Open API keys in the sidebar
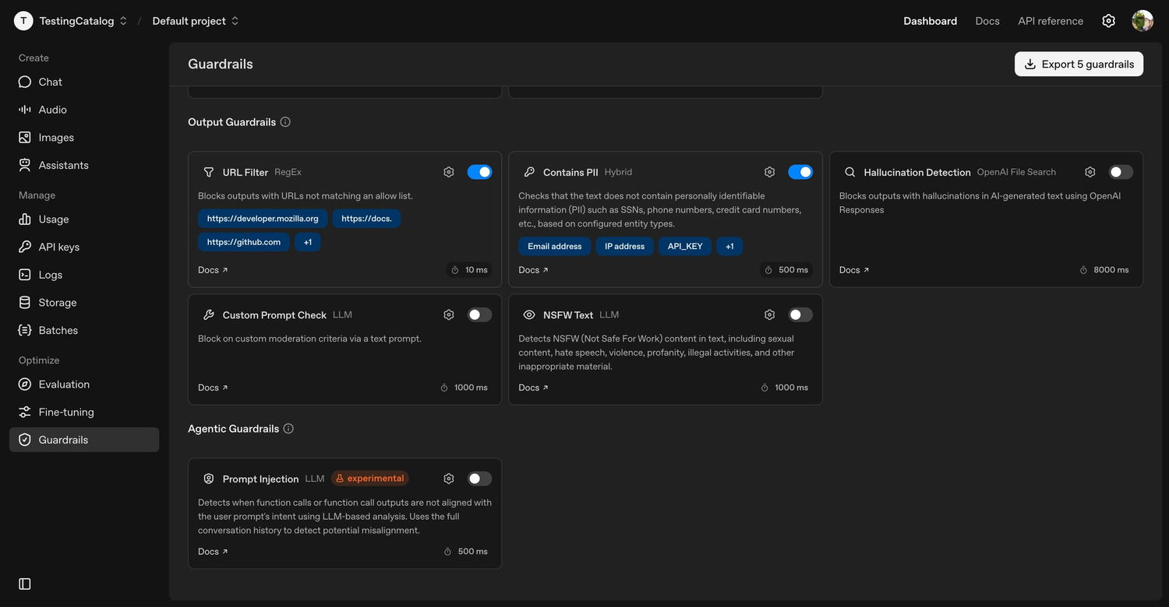The height and width of the screenshot is (607, 1169). point(59,247)
